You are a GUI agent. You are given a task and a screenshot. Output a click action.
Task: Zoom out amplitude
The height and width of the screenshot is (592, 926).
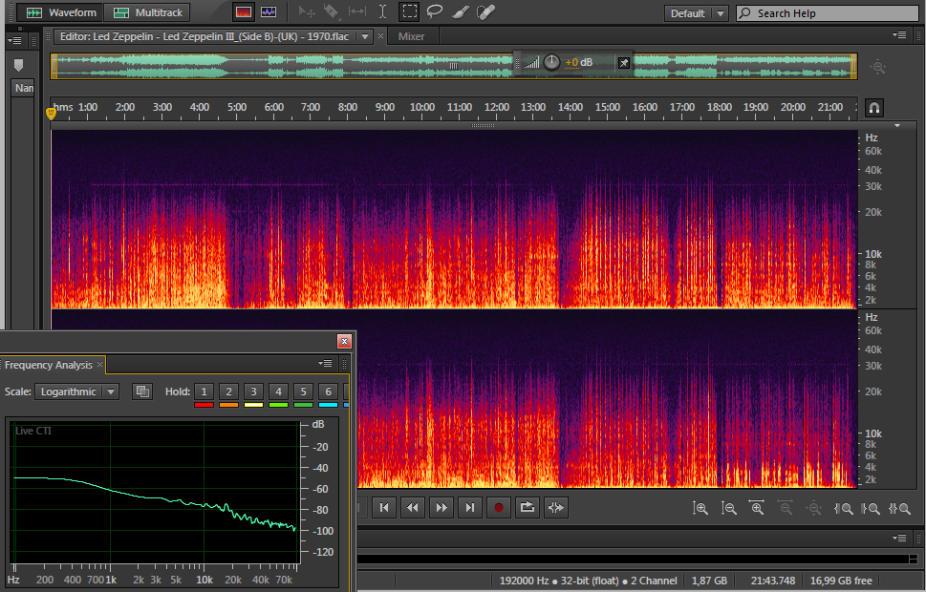pos(729,508)
